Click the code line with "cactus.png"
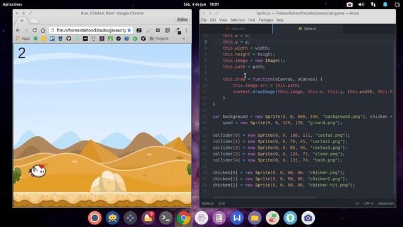403x227 pixels. click(281, 135)
